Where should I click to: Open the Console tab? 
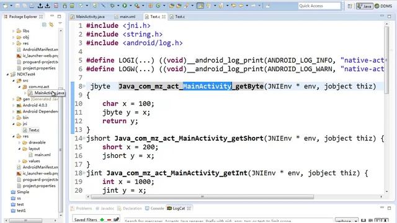[x=154, y=208]
